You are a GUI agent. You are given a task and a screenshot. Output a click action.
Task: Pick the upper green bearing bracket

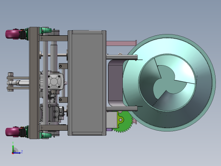coord(45,30)
